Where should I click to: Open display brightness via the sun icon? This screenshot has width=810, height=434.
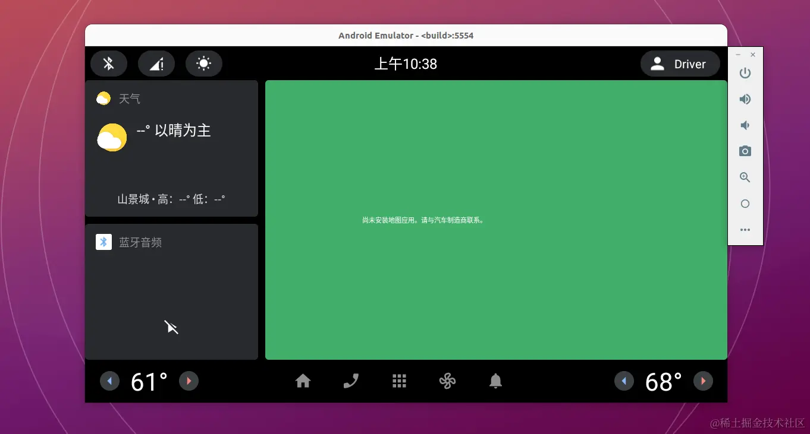tap(204, 64)
